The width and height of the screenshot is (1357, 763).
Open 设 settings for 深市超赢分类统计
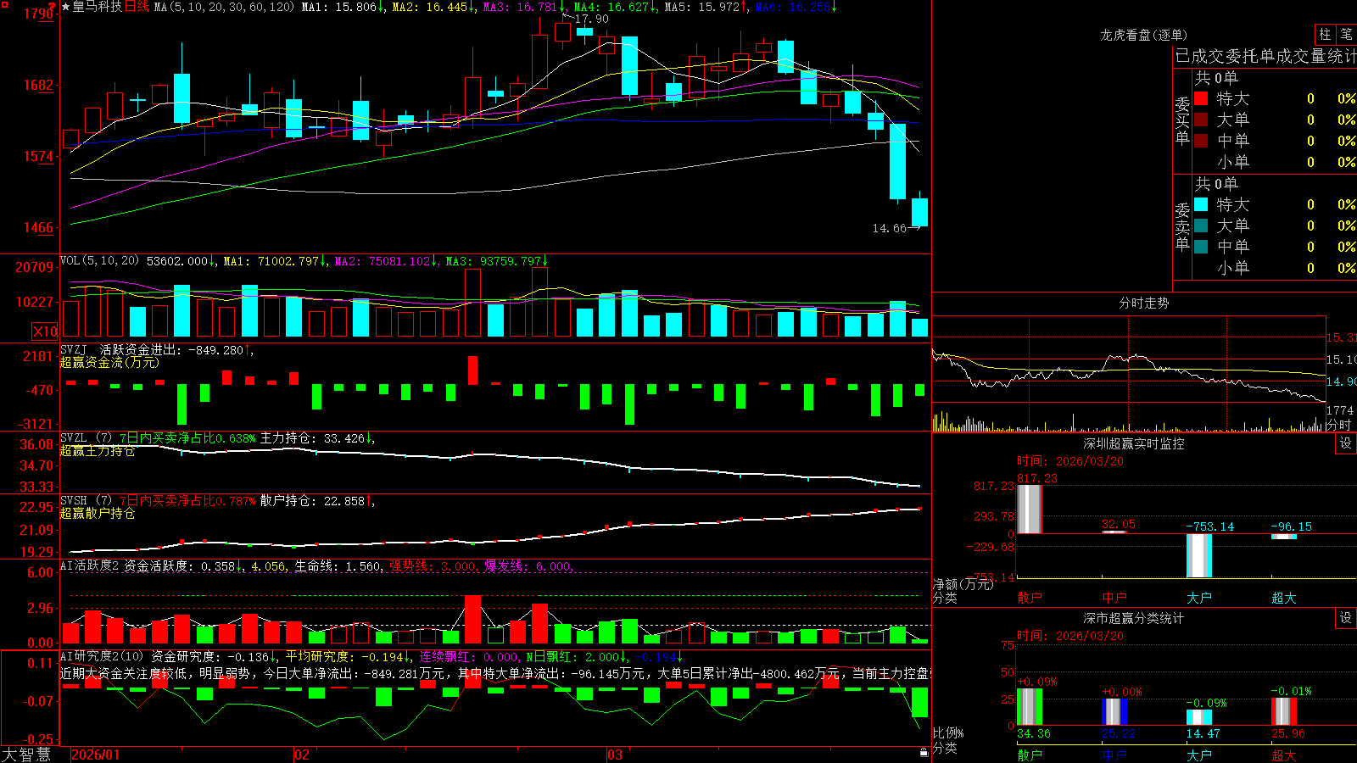tap(1346, 618)
